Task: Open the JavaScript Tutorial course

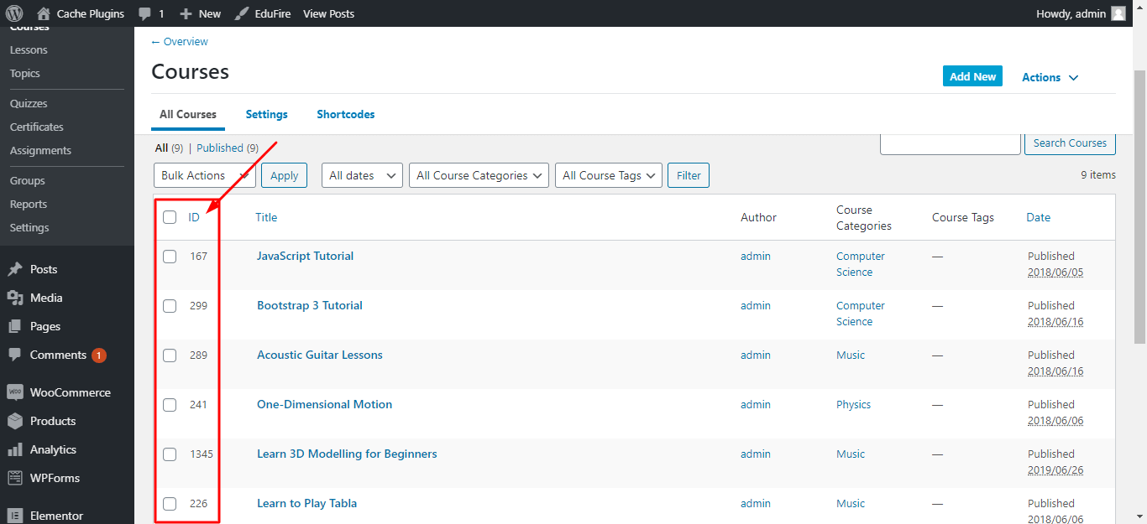Action: [x=305, y=257]
